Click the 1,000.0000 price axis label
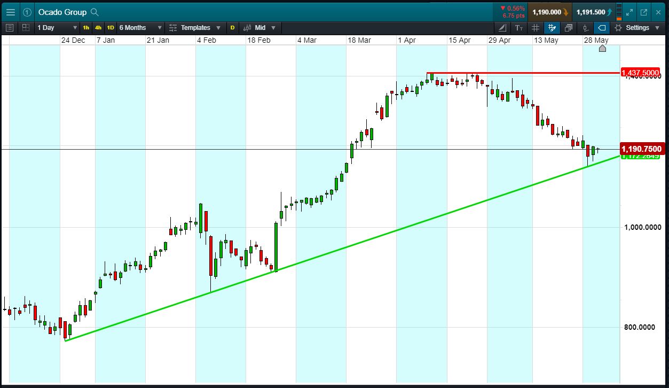This screenshot has height=388, width=669. point(643,227)
